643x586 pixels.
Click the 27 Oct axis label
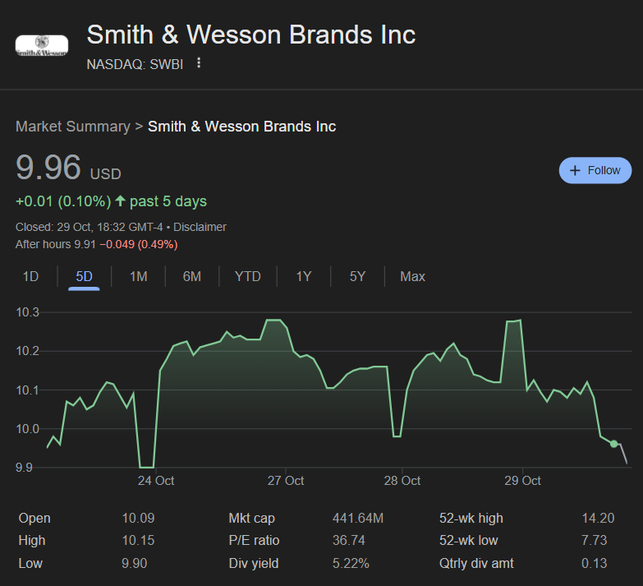286,481
